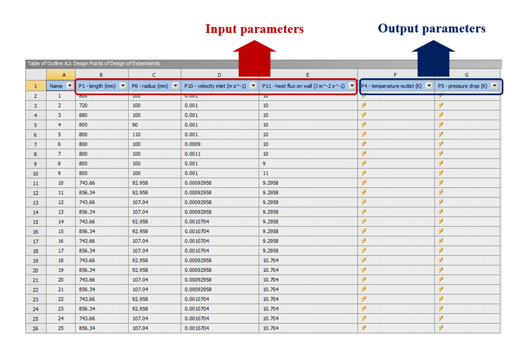The image size is (522, 338).
Task: Click pressure drop lightning icon for design point 4
Action: [x=440, y=125]
